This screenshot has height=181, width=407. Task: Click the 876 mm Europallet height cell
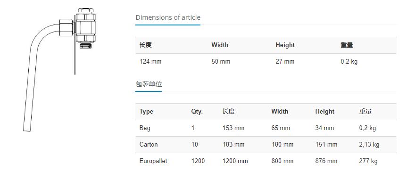pyautogui.click(x=326, y=161)
